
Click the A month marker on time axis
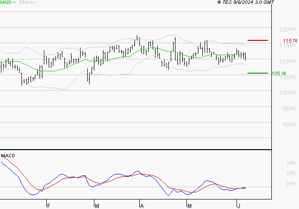point(142,206)
